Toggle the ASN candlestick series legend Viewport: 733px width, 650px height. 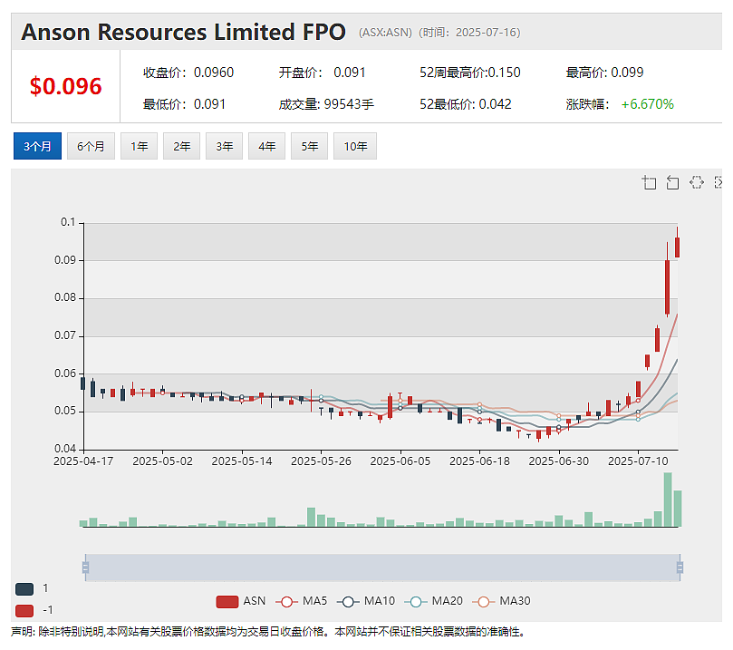point(241,601)
